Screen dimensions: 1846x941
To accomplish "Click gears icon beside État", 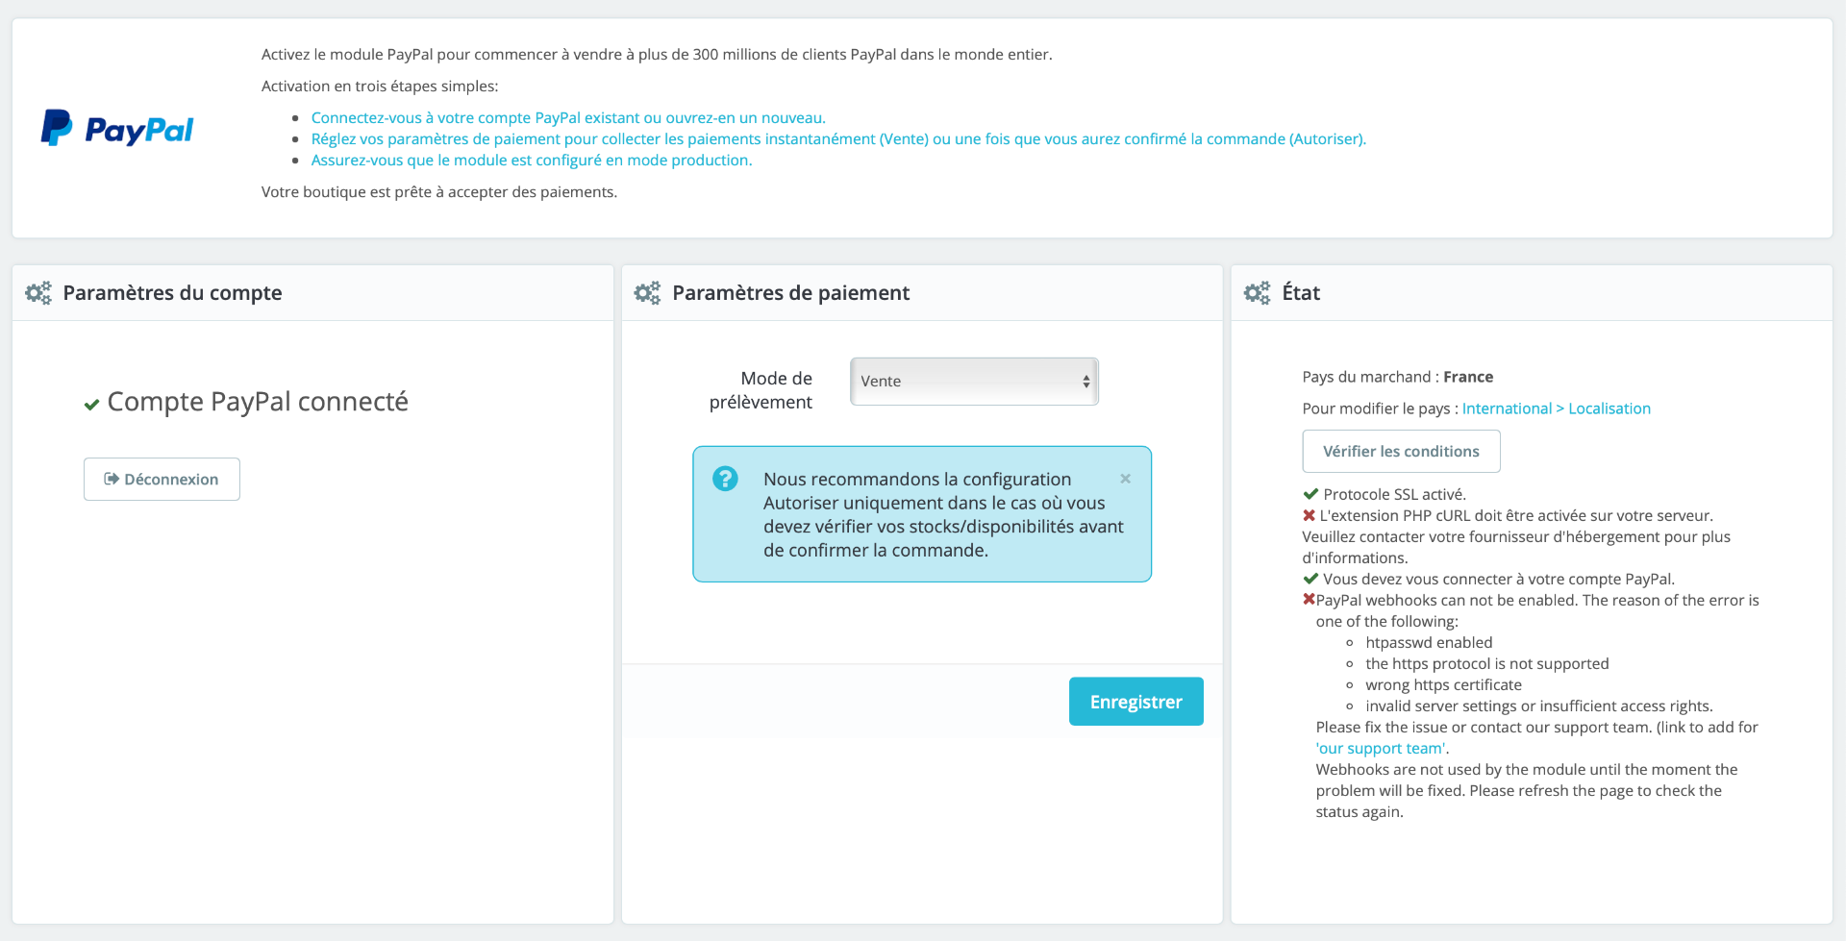I will [x=1257, y=293].
